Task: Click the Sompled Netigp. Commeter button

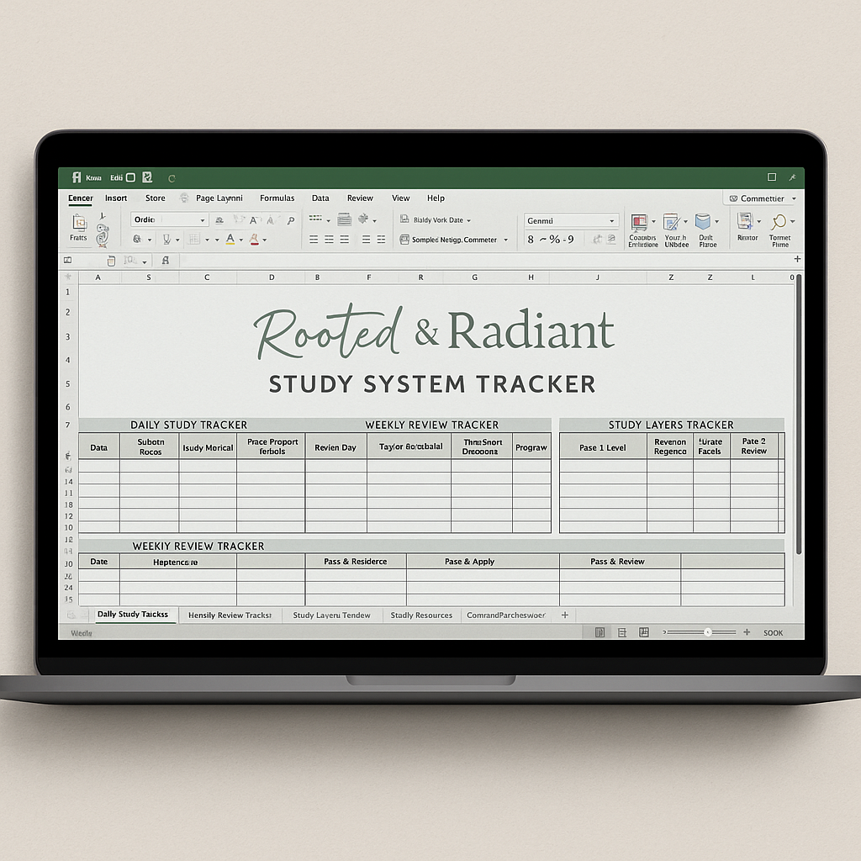Action: point(454,240)
